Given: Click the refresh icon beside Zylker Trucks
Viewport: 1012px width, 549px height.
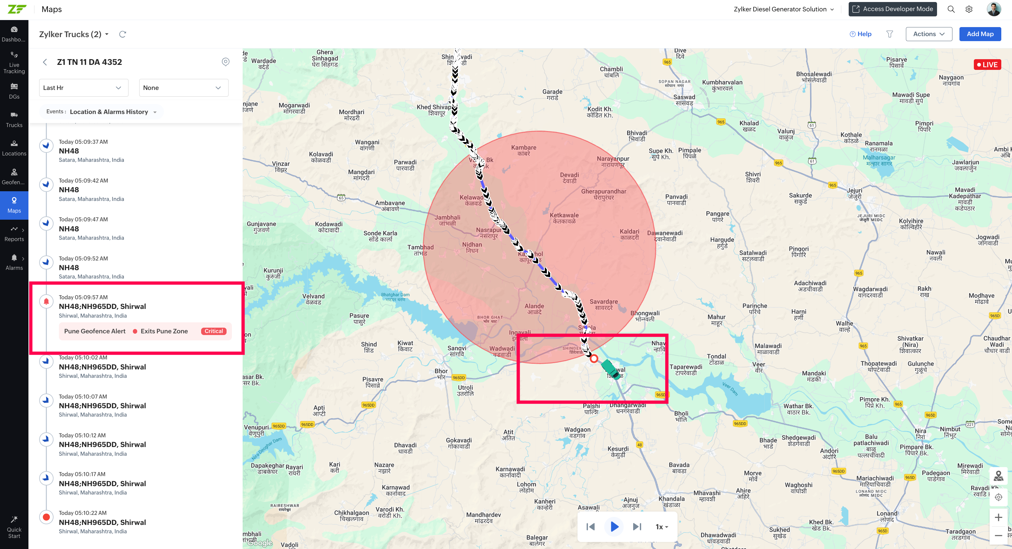Looking at the screenshot, I should click(122, 34).
